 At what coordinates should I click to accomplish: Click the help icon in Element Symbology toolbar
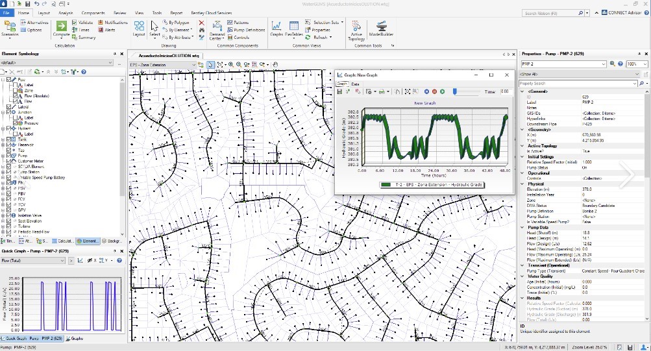pos(84,72)
